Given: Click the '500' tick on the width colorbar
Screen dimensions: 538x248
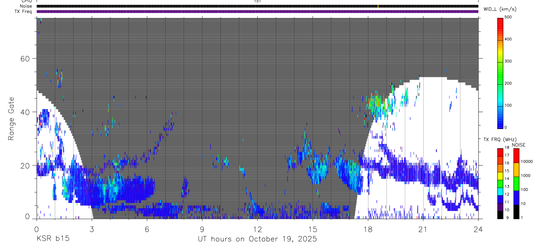Looking at the screenshot, I should (509, 17).
